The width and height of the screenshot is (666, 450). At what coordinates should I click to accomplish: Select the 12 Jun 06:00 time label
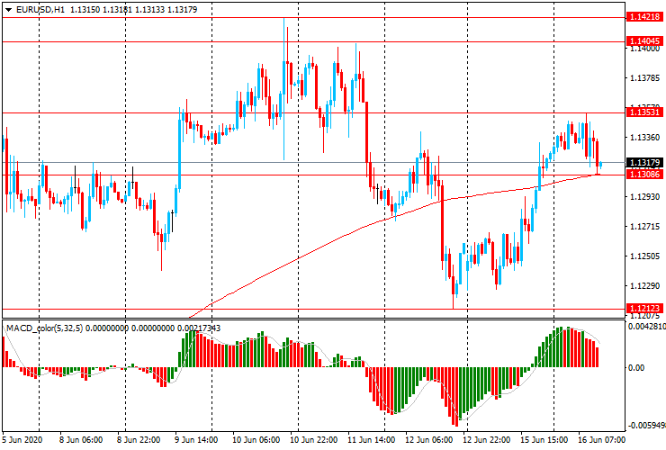point(429,439)
